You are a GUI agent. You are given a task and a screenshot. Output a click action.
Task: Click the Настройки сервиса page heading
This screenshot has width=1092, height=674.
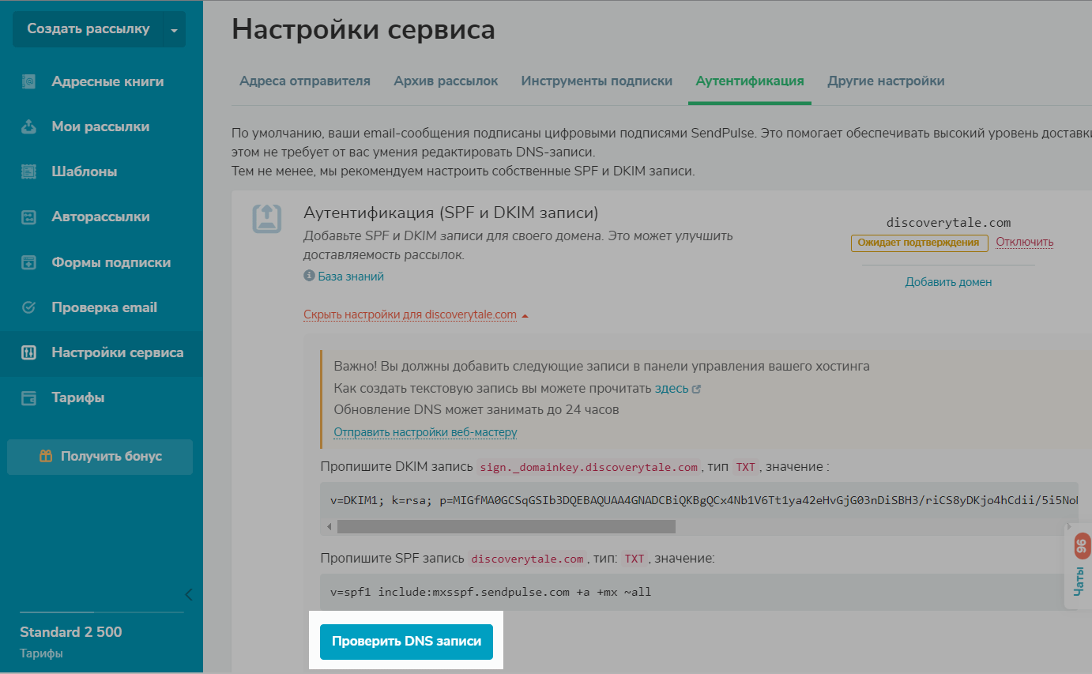[363, 30]
